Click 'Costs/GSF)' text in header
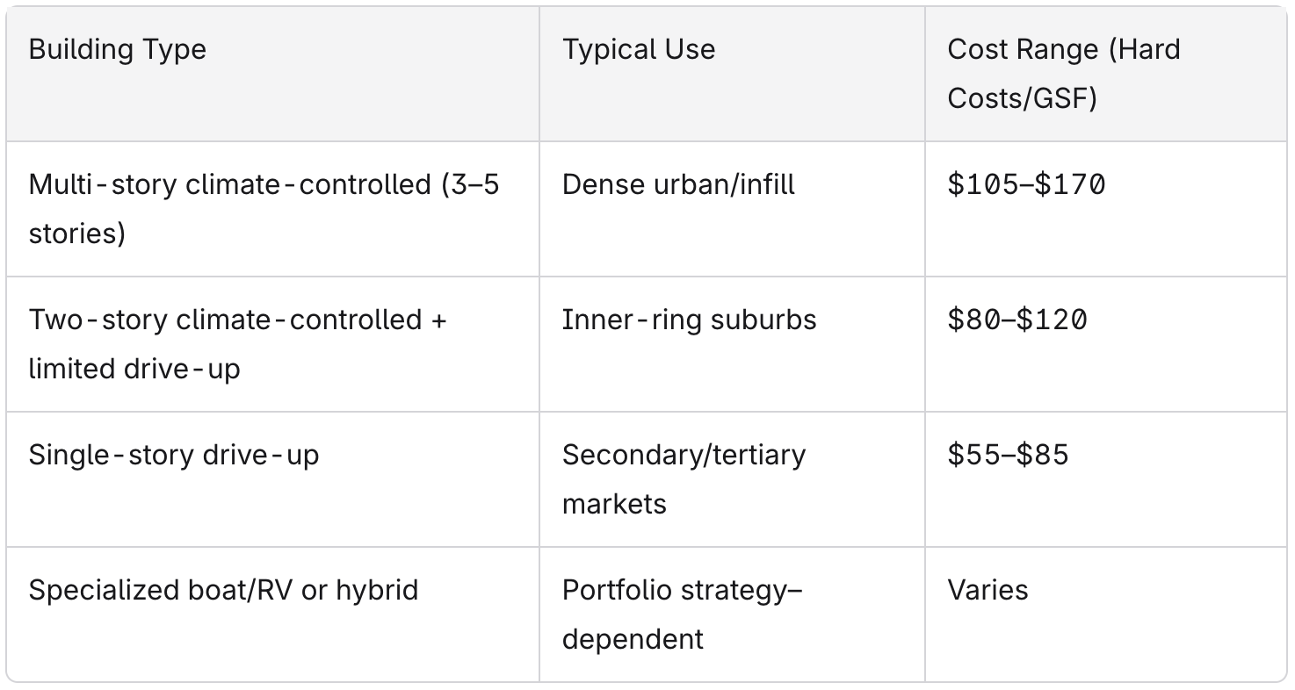This screenshot has height=690, width=1295. tap(1023, 99)
